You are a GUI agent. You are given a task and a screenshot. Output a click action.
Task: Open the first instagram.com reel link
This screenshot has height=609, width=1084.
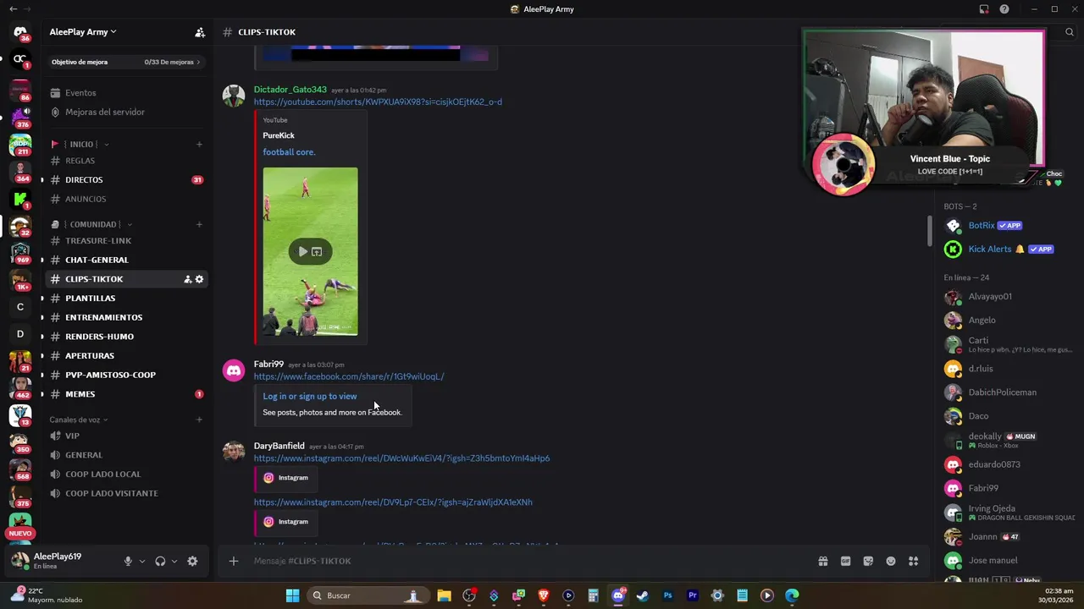coord(401,458)
